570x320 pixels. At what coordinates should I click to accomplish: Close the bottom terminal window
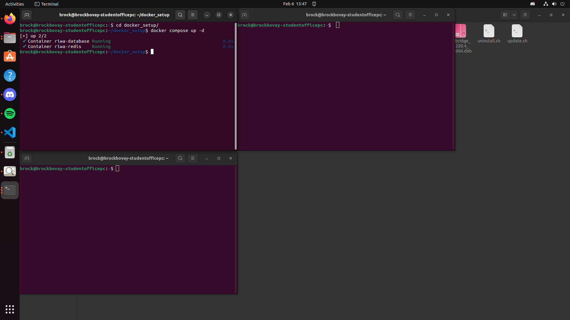click(231, 158)
